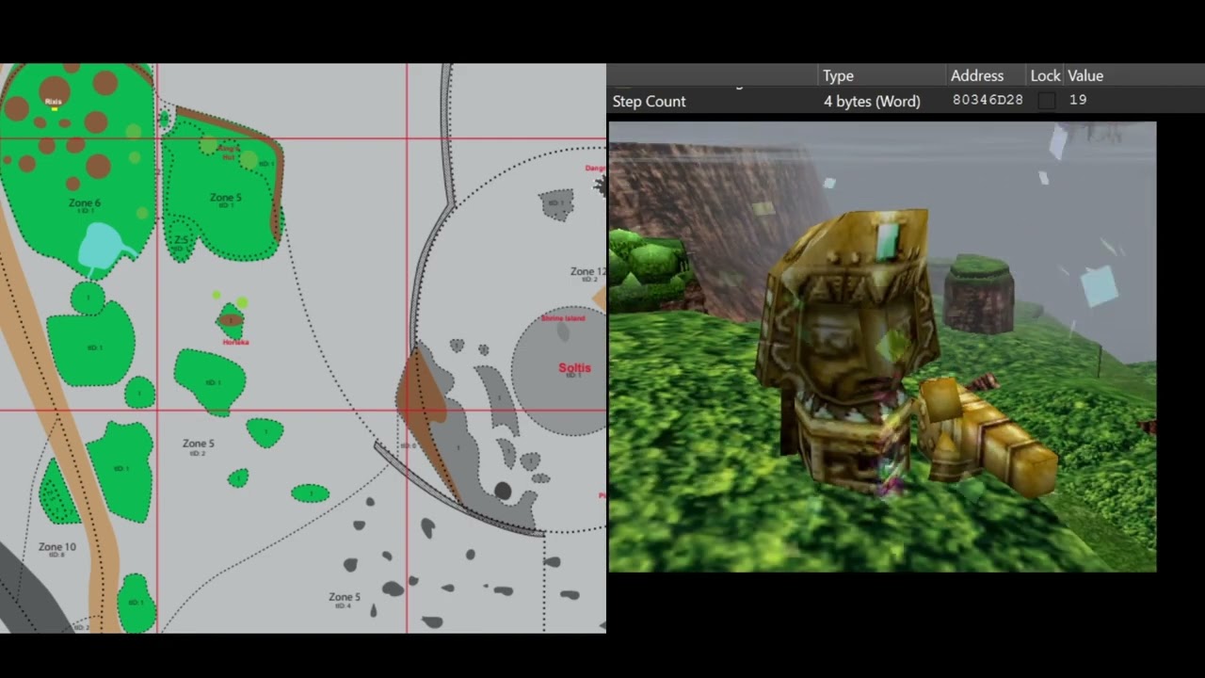Toggle the Lock checkbox for Step Count
This screenshot has height=678, width=1205.
pyautogui.click(x=1046, y=101)
